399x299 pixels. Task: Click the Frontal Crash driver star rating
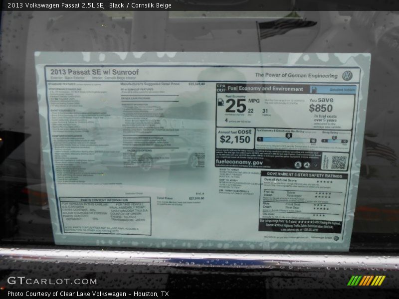coord(323,193)
